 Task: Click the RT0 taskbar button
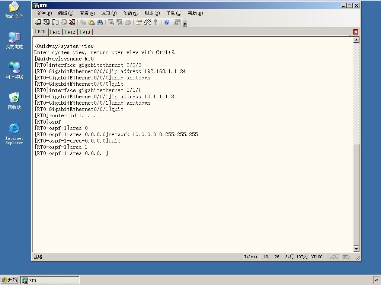coord(50,281)
